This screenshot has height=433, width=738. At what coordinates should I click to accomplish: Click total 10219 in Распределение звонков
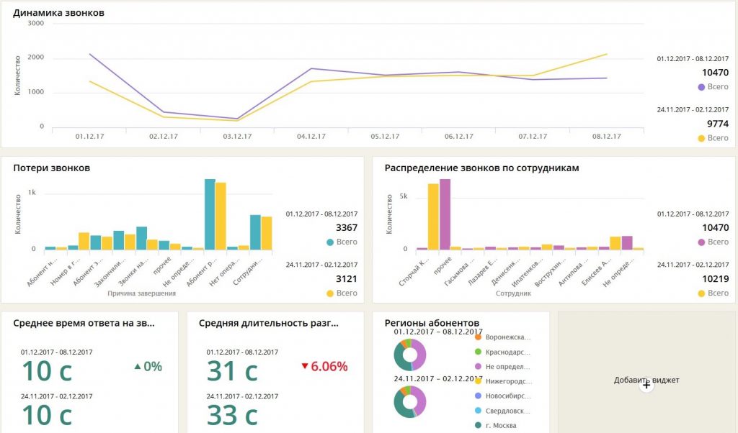(x=715, y=279)
